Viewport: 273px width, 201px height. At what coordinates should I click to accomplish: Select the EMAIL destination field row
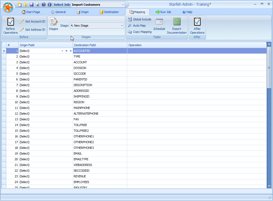click(99, 153)
